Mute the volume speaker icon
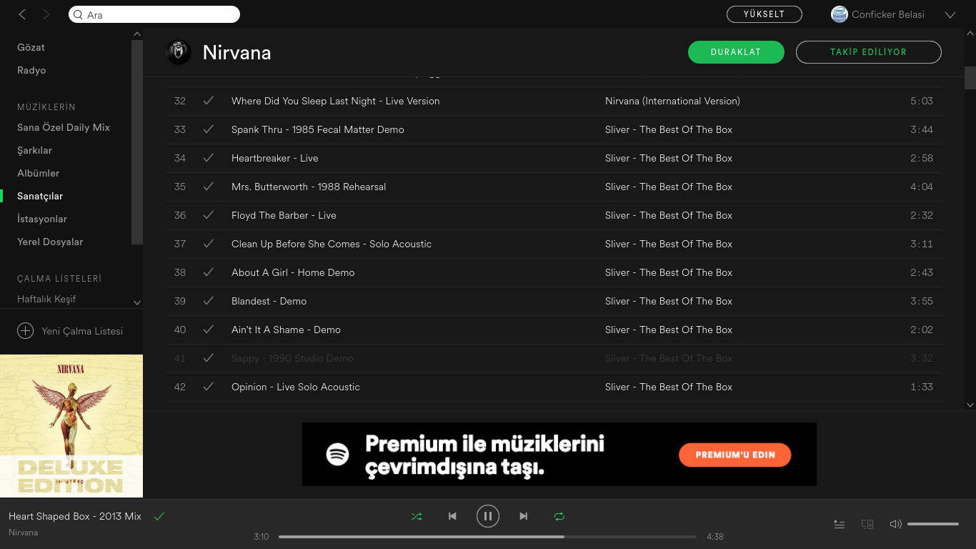The height and width of the screenshot is (549, 976). (895, 524)
